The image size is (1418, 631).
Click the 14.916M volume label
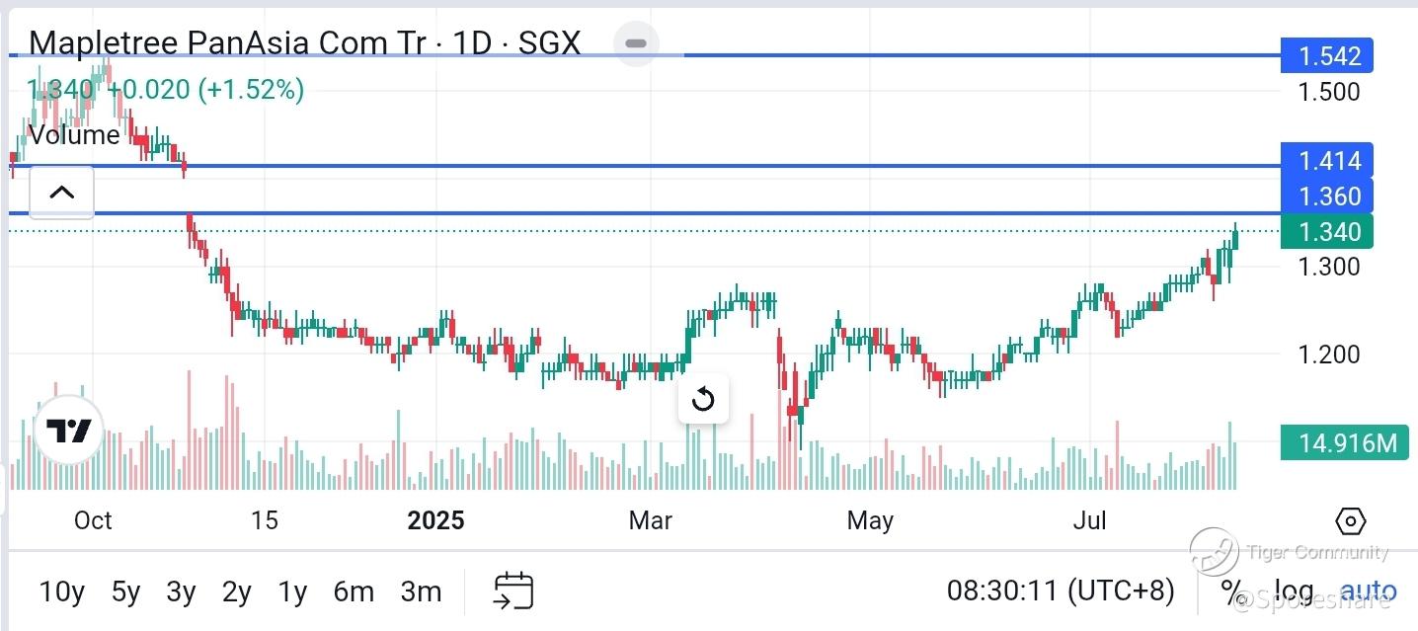coord(1344,443)
